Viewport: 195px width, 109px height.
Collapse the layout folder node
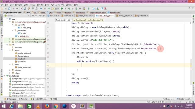(x=10, y=50)
